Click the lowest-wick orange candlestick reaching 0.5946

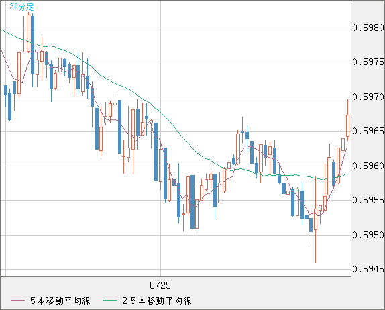315,219
